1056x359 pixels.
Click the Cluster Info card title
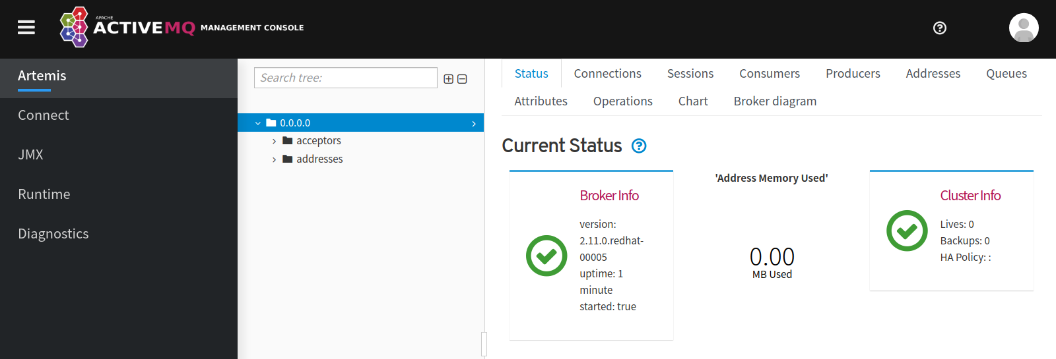pos(970,196)
